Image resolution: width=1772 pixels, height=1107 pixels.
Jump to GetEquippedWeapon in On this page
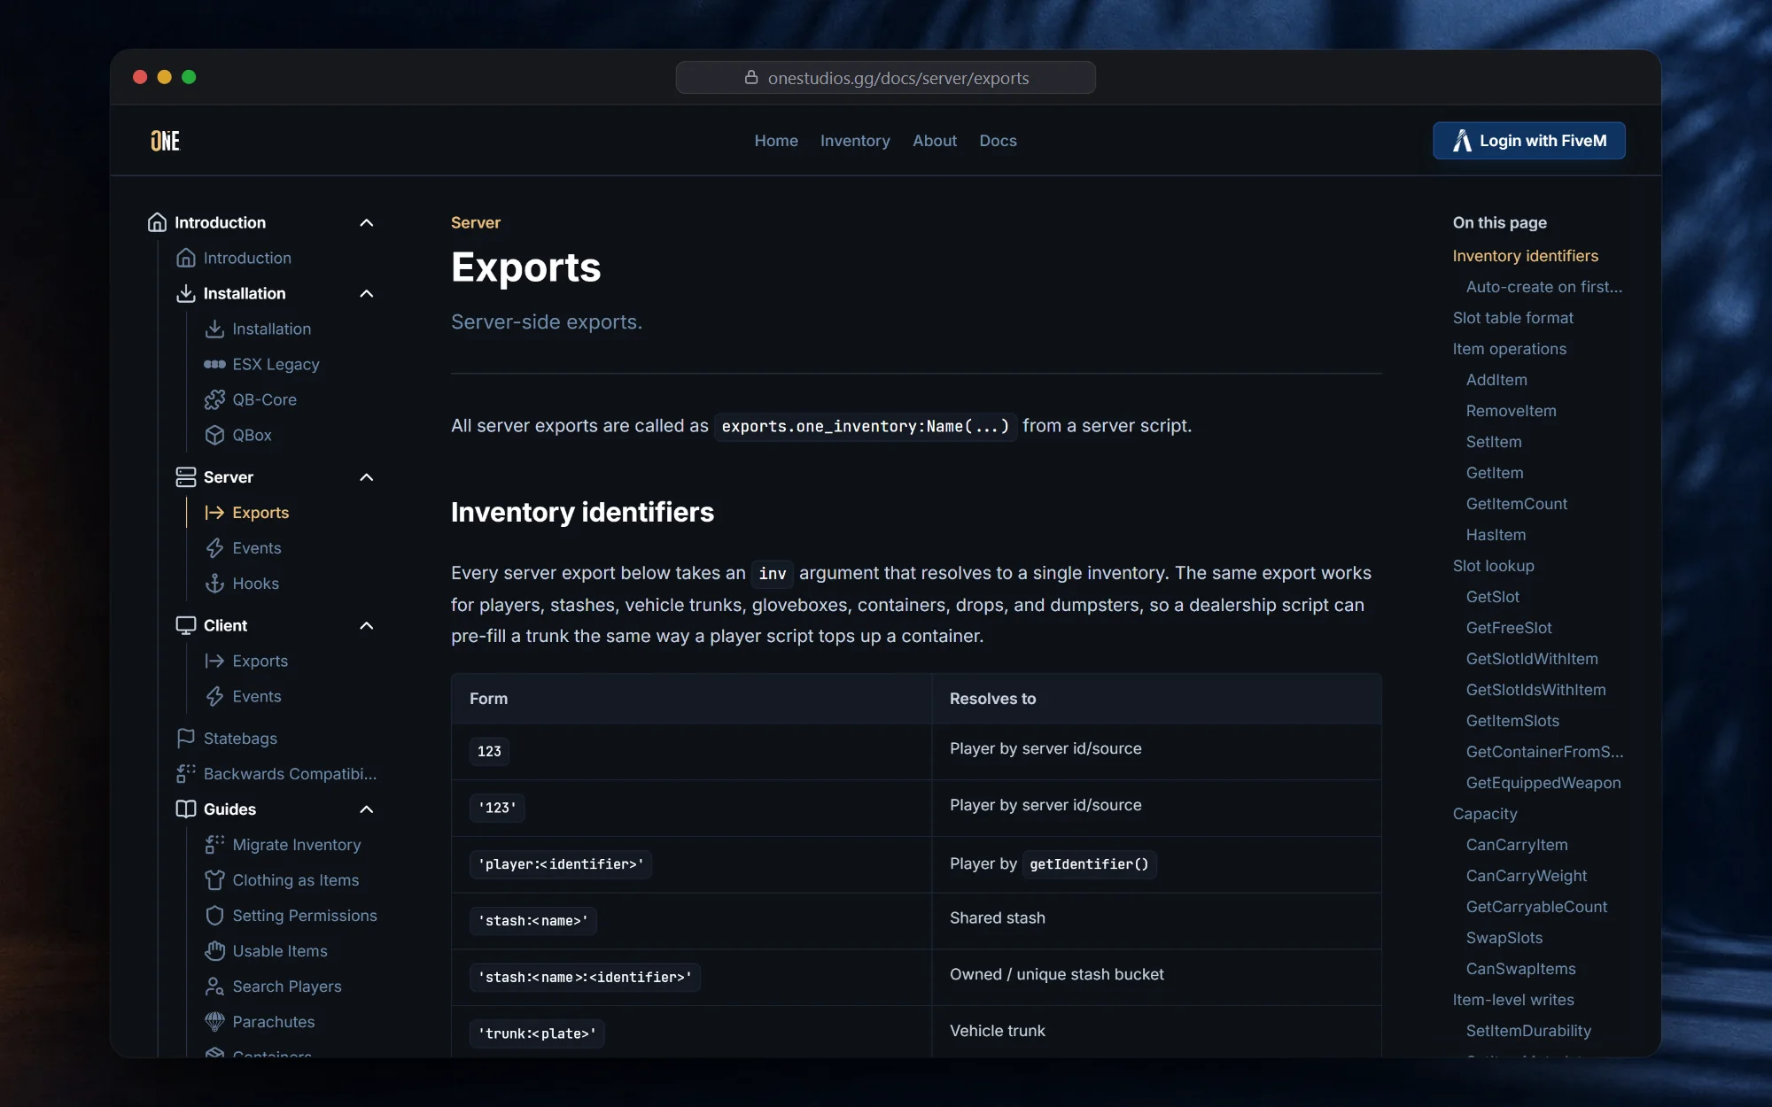[x=1543, y=783]
